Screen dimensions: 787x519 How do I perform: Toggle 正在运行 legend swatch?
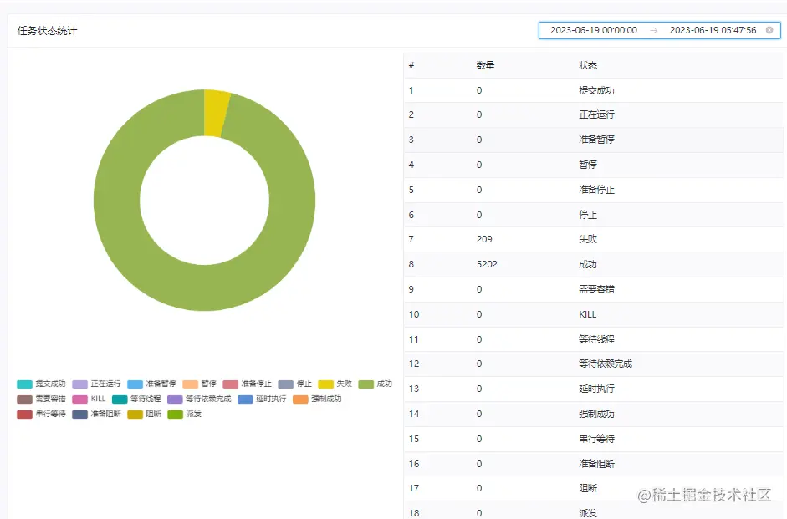(79, 384)
